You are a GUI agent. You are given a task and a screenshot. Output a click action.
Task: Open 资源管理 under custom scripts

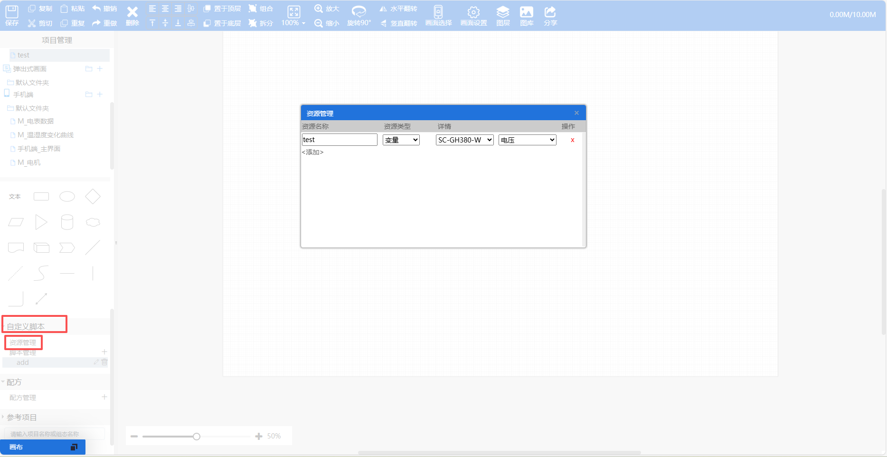[23, 343]
